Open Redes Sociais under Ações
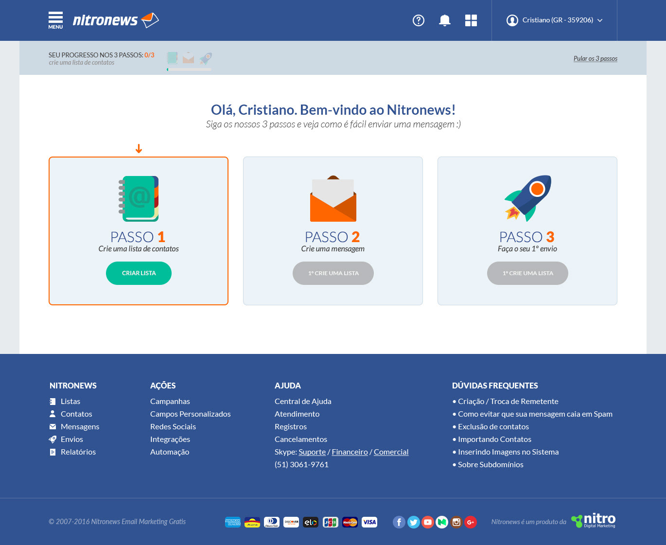The image size is (666, 545). pos(173,426)
